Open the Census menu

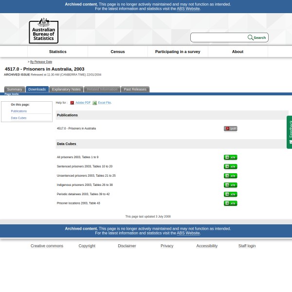click(x=118, y=52)
